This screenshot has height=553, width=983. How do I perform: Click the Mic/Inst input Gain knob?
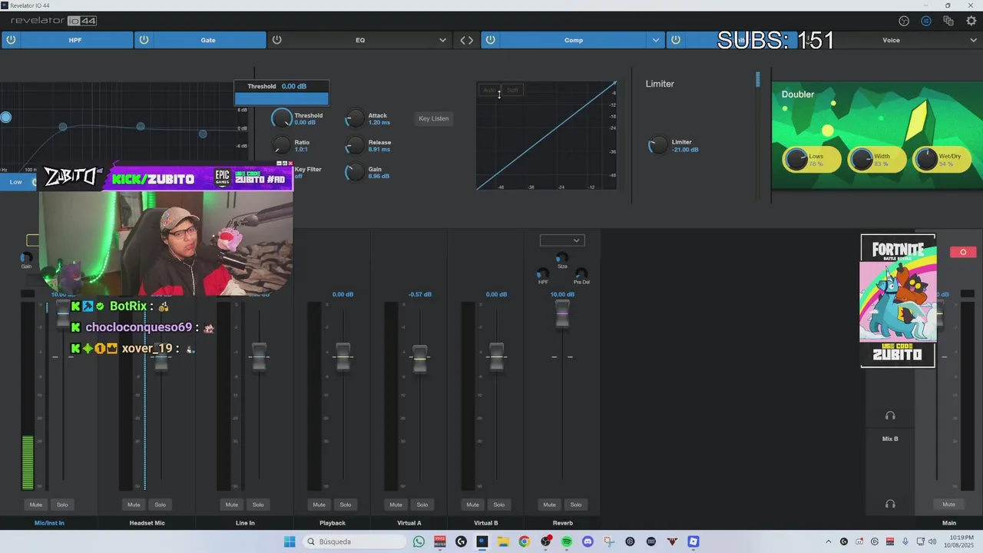coord(26,257)
